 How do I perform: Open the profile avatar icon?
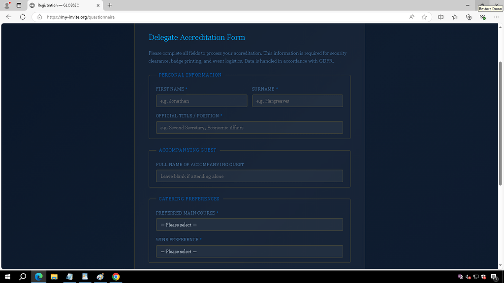(7, 5)
